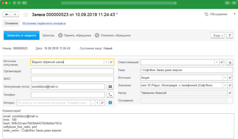Click assign-person icon beside Ответственный
238x139 pixels.
pyautogui.click(x=230, y=62)
